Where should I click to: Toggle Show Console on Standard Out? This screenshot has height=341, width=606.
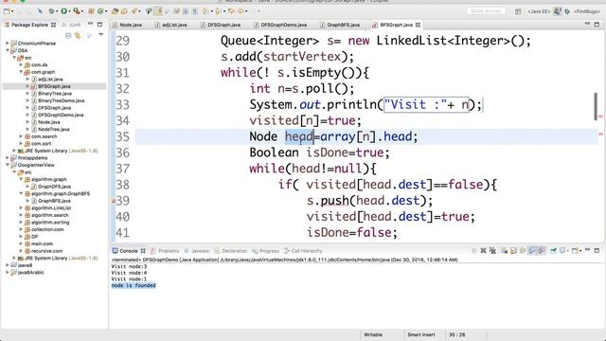coord(532,251)
